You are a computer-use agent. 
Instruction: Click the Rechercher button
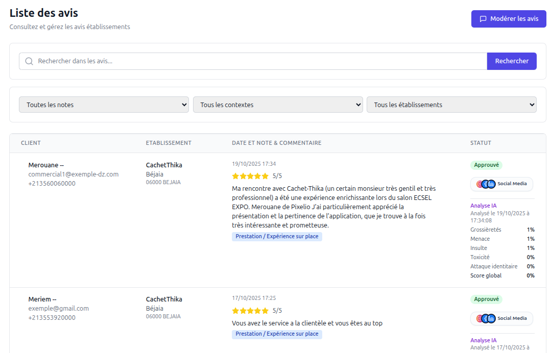pyautogui.click(x=512, y=61)
